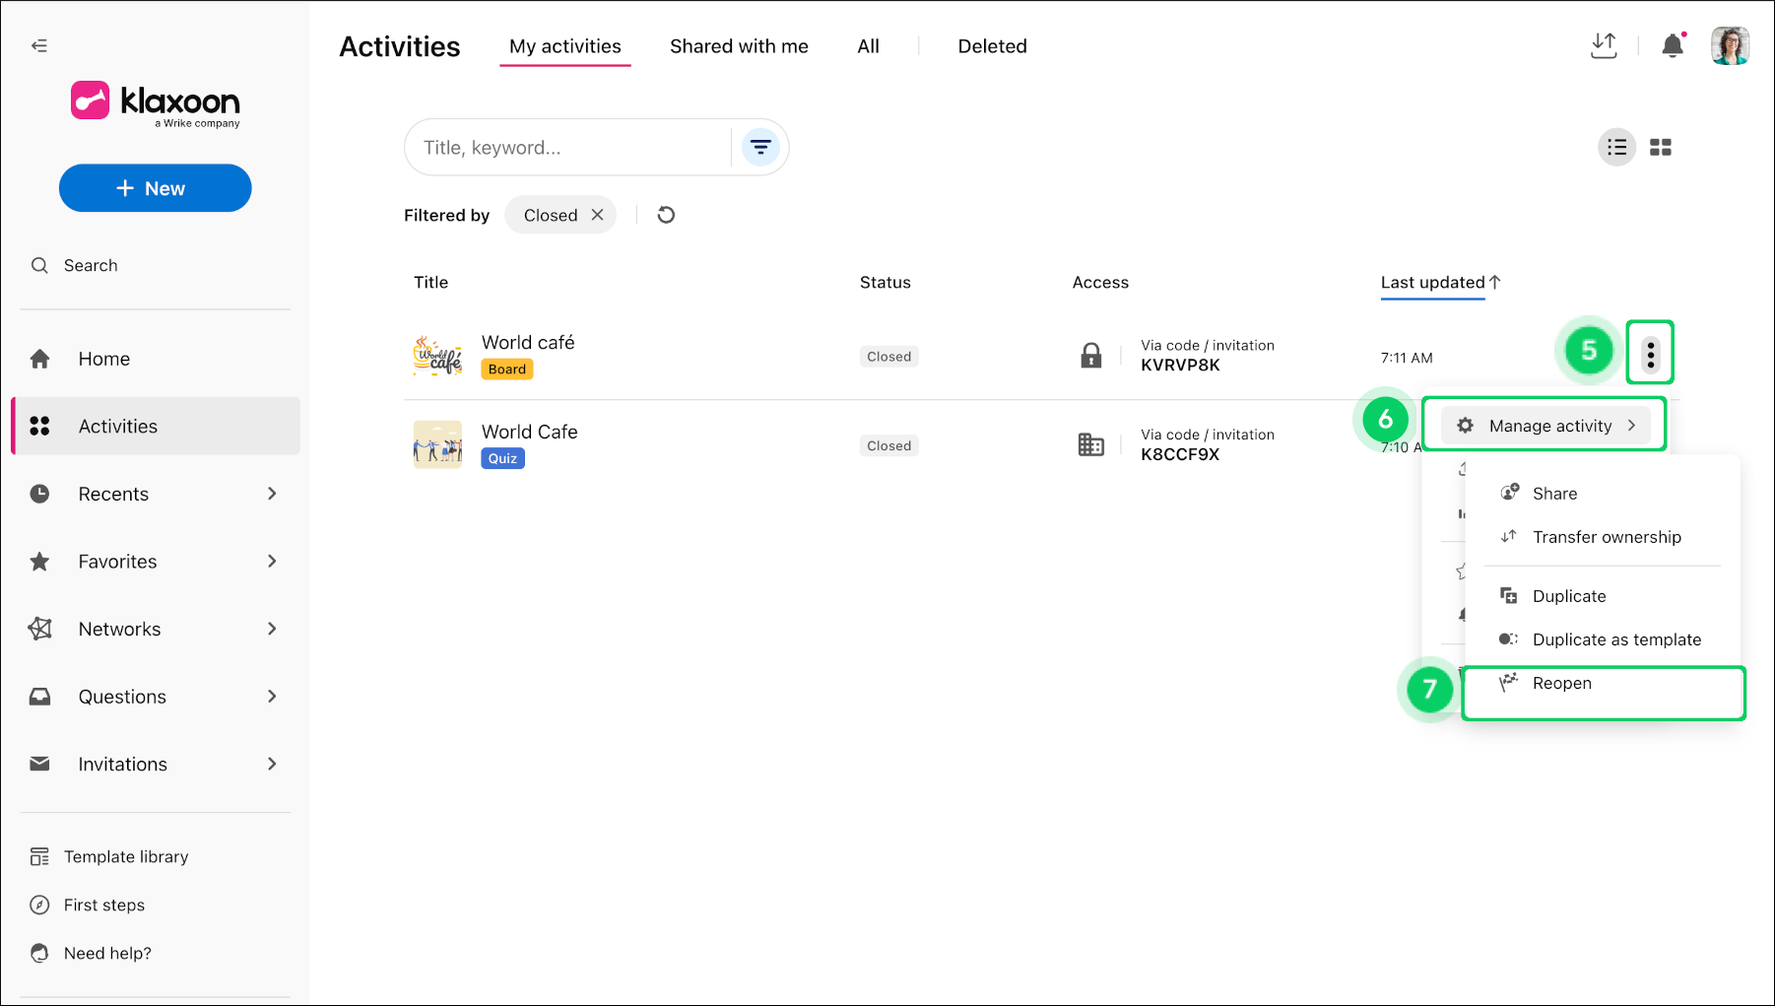The image size is (1775, 1006).
Task: Open filter options inside the search bar
Action: [x=759, y=146]
